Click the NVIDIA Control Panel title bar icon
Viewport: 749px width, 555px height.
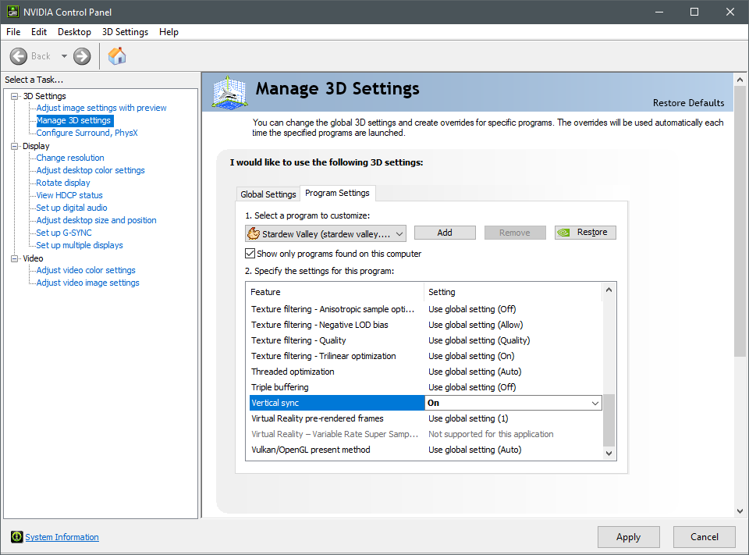click(x=12, y=12)
